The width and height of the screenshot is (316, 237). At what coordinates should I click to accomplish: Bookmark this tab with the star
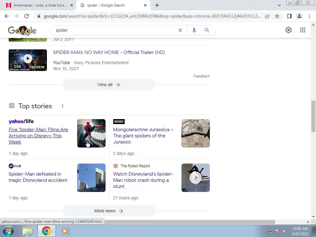point(277,16)
